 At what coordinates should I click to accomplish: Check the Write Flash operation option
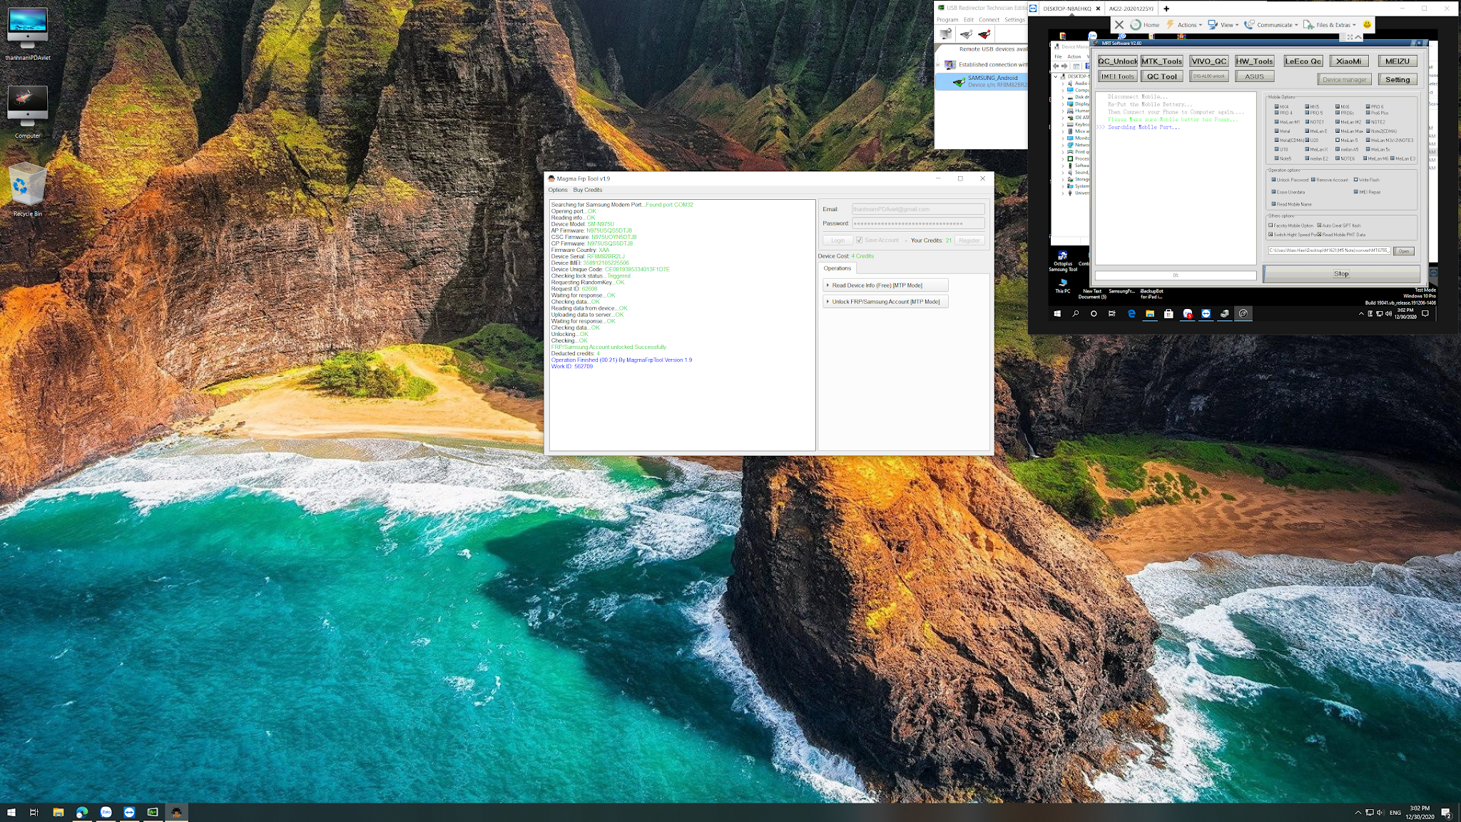[1355, 180]
